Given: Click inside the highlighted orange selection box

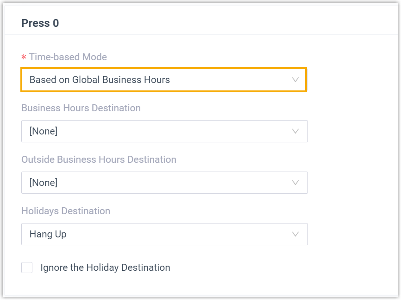Looking at the screenshot, I should tap(163, 80).
